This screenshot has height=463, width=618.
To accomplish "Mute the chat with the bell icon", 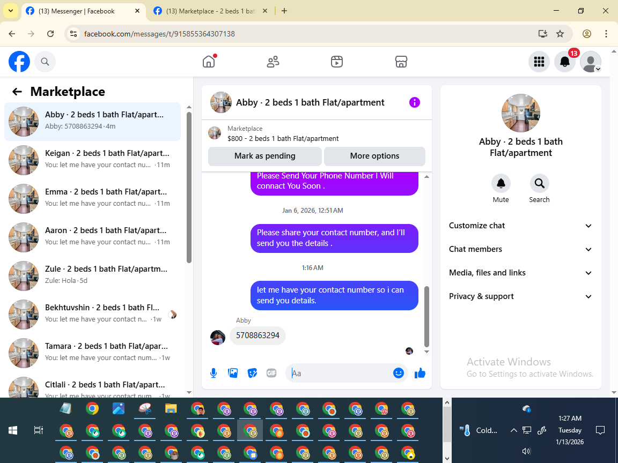I will 501,183.
